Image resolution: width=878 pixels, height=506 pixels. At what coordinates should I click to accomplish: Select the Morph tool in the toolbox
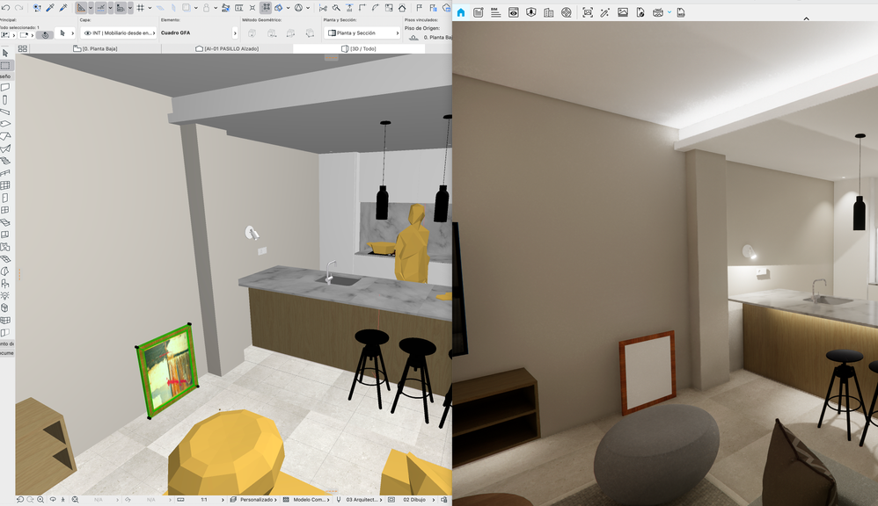coord(5,271)
